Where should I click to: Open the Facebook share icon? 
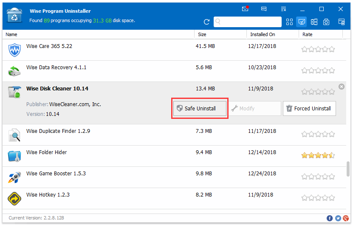[x=330, y=218]
